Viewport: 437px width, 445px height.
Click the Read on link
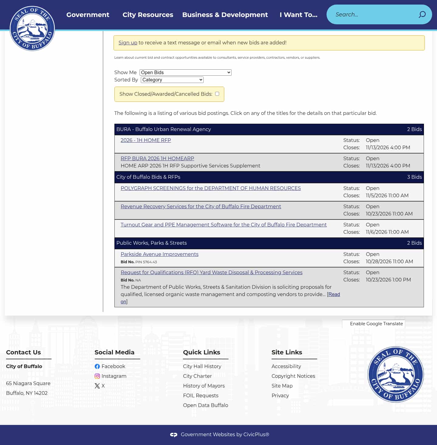tap(334, 294)
